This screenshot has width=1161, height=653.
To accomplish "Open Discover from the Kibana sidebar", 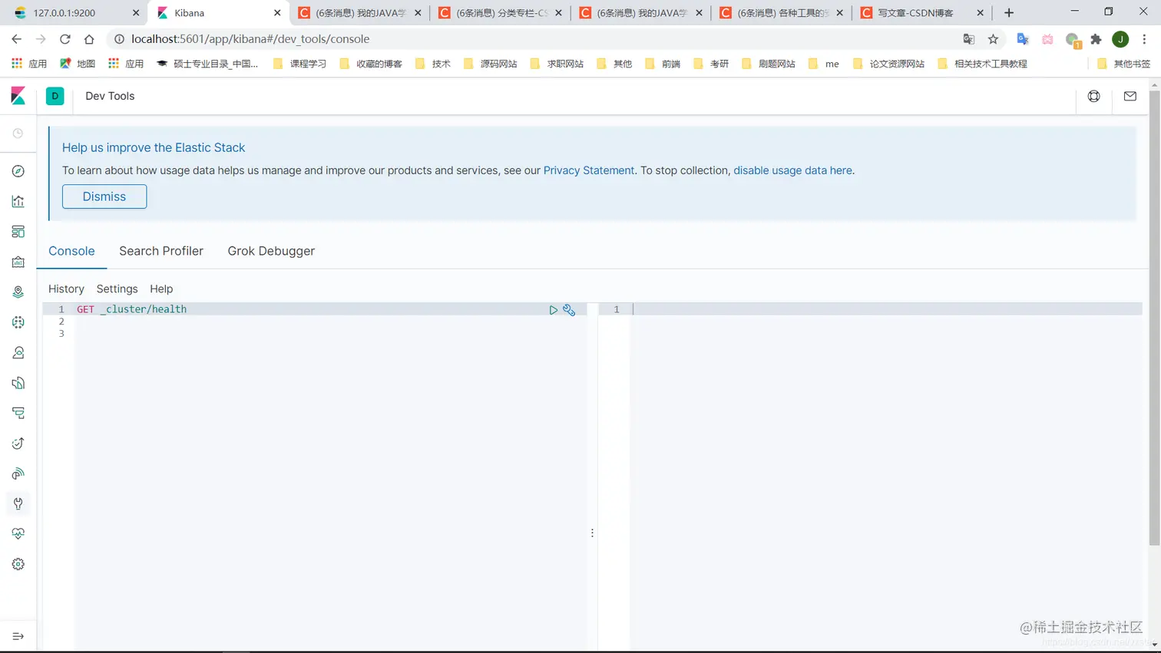I will pyautogui.click(x=18, y=171).
